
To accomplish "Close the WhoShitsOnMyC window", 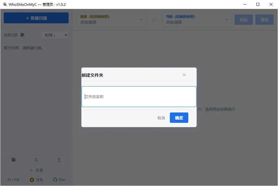I will tap(271, 4).
